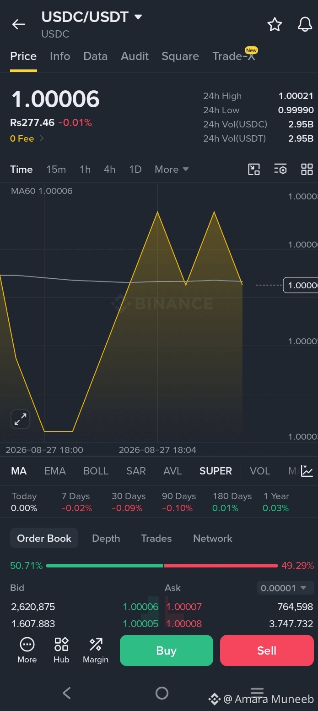Tap the ask quantity 764,598
The height and width of the screenshot is (711, 318).
pyautogui.click(x=295, y=607)
